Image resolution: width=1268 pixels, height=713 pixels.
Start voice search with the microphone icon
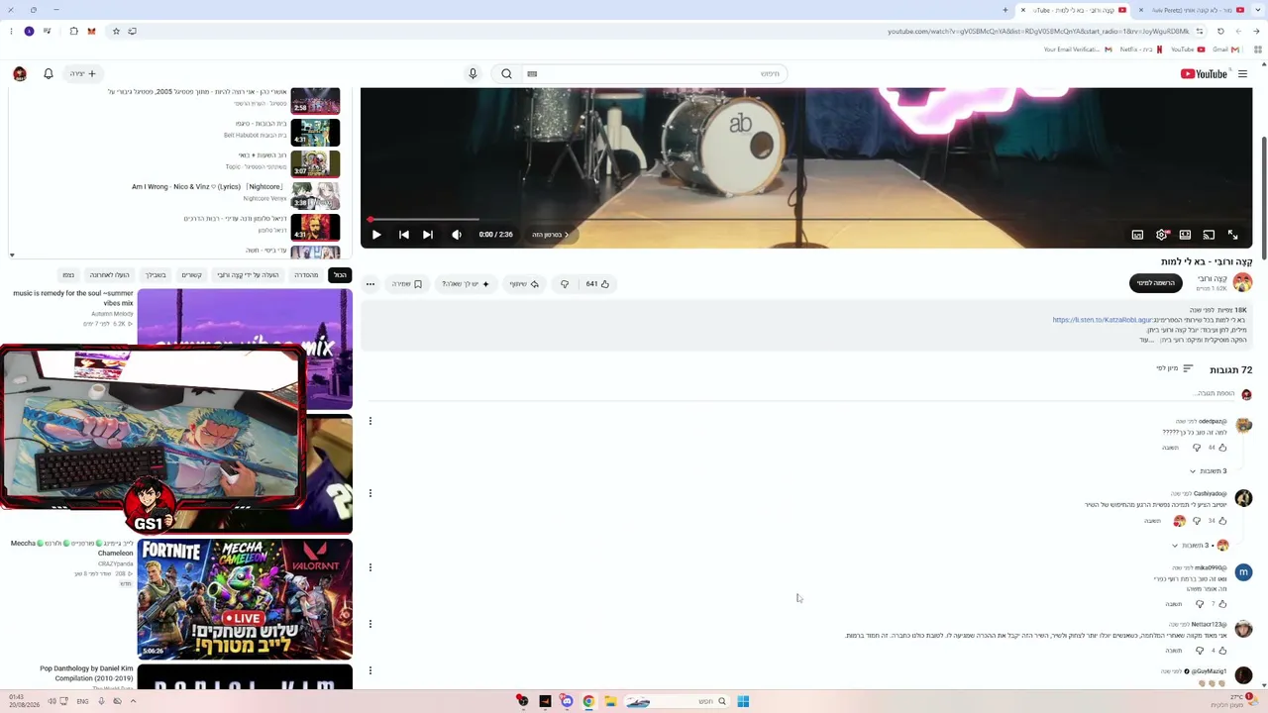click(x=473, y=73)
